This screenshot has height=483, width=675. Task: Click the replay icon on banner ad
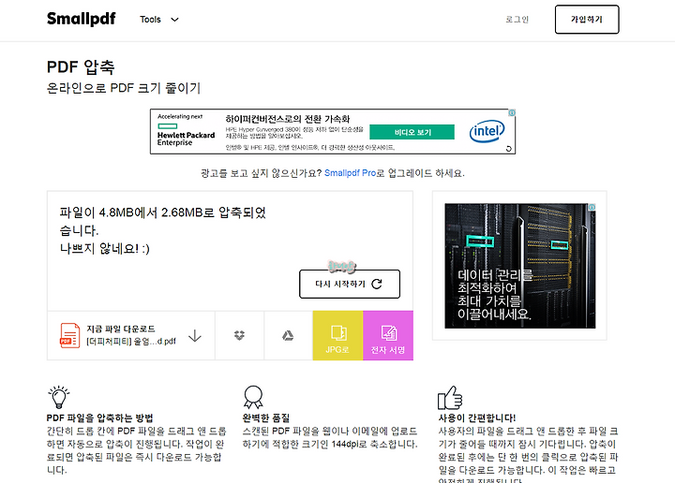coord(509,149)
